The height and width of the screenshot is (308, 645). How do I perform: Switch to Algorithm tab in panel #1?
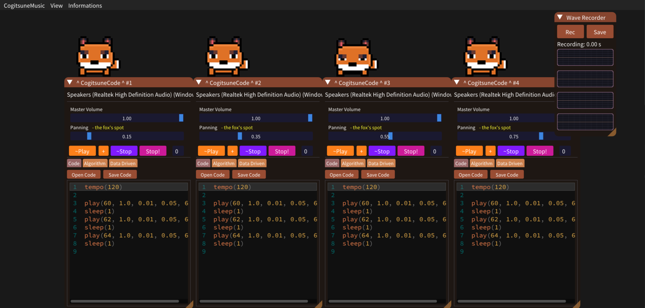coord(95,164)
